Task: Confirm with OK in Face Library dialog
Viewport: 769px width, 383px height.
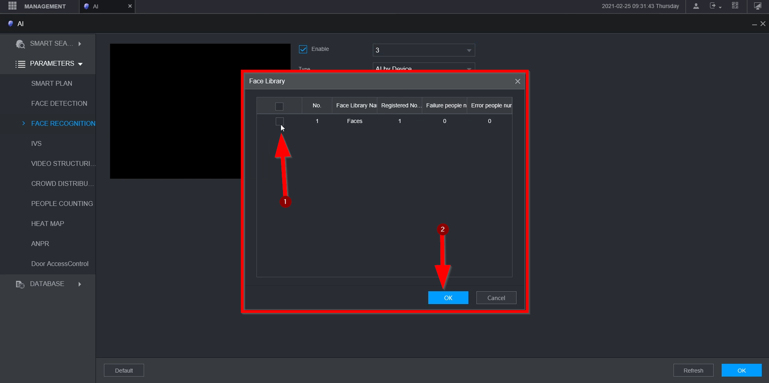Action: point(448,298)
